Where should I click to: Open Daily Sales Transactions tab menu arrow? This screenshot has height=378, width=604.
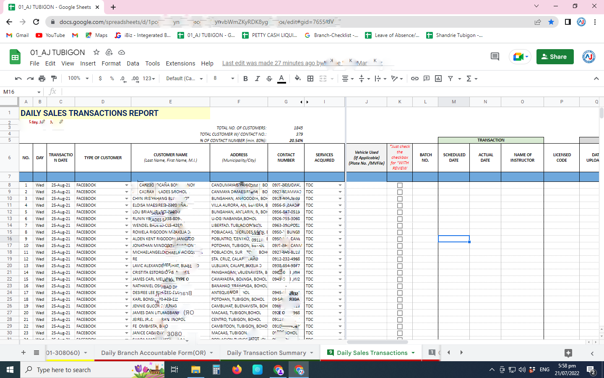pyautogui.click(x=413, y=353)
